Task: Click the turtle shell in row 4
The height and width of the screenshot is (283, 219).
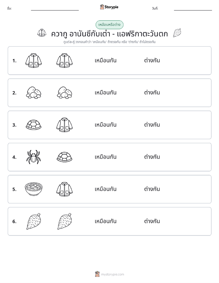Action: click(65, 157)
